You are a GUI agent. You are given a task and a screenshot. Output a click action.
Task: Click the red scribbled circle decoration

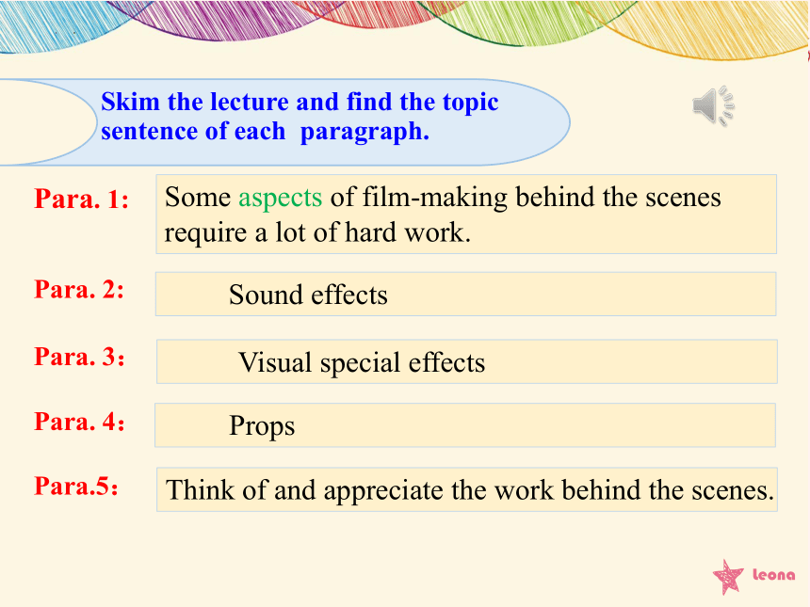pos(377,13)
